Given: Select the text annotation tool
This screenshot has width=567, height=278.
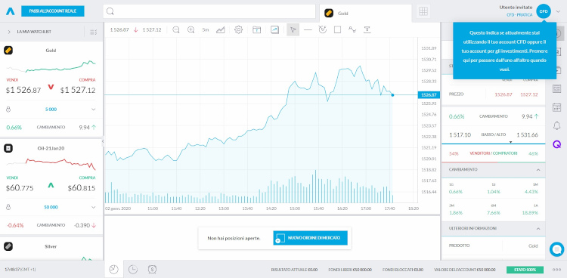Looking at the screenshot, I should click(367, 29).
